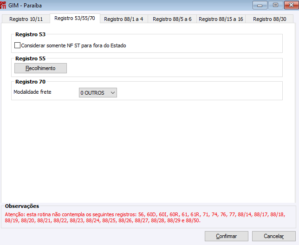299x245 pixels.
Task: Close the GIM - Paraíba window
Action: click(291, 5)
